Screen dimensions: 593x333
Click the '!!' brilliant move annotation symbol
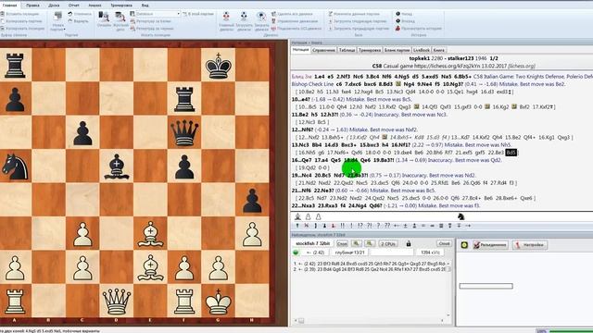tap(342, 226)
